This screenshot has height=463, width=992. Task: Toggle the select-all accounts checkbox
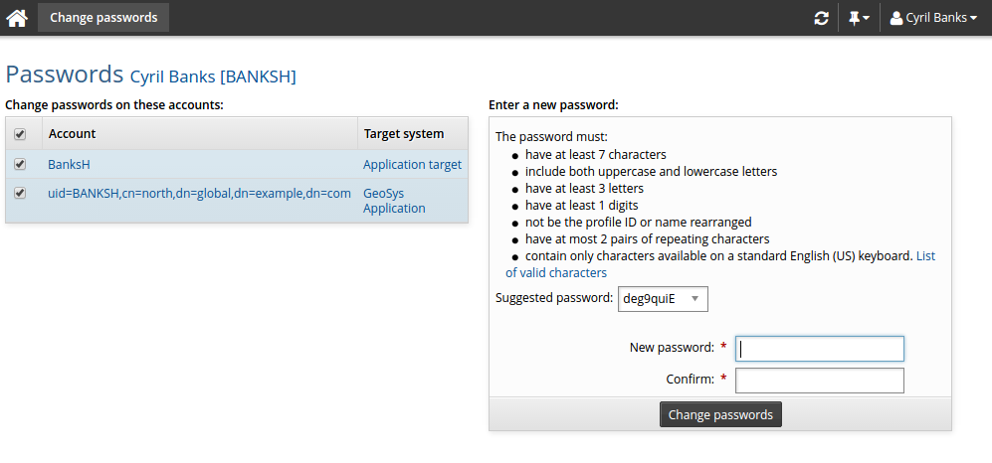(x=20, y=134)
